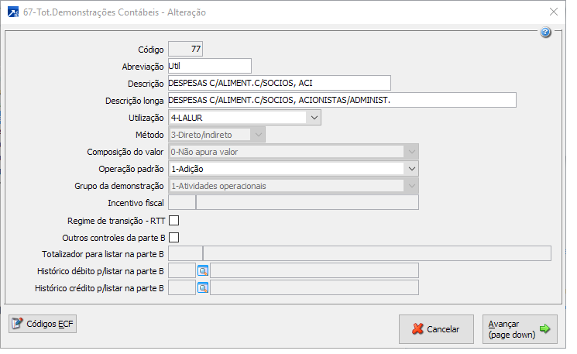Screen dimensions: 577x354
Task: Click the blue help question mark icon
Action: pyautogui.click(x=545, y=33)
